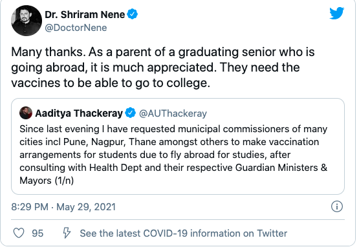Image resolution: width=359 pixels, height=247 pixels.
Task: Click the 95 likes count
Action: click(38, 233)
